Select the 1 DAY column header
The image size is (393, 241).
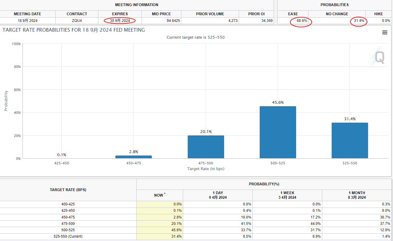(217, 195)
